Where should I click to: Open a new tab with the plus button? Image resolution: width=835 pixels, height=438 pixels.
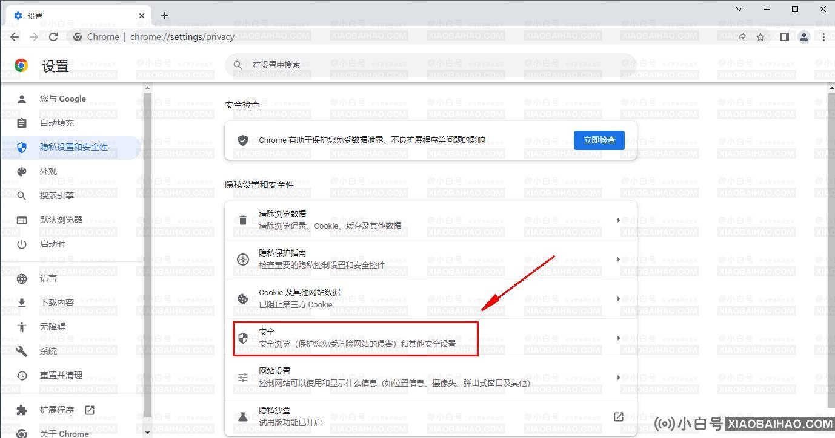point(165,16)
